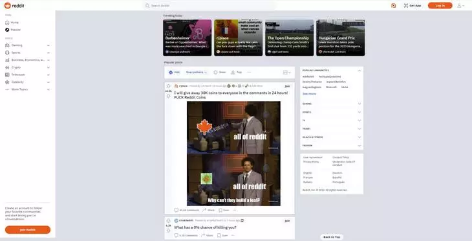Click See more under Popular Communities
This screenshot has height=241, width=472.
point(309,94)
